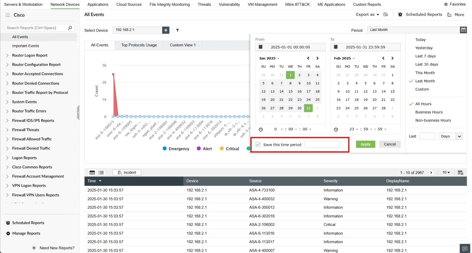
Task: Click the Need New Reports lightbulb icon
Action: tap(34, 248)
